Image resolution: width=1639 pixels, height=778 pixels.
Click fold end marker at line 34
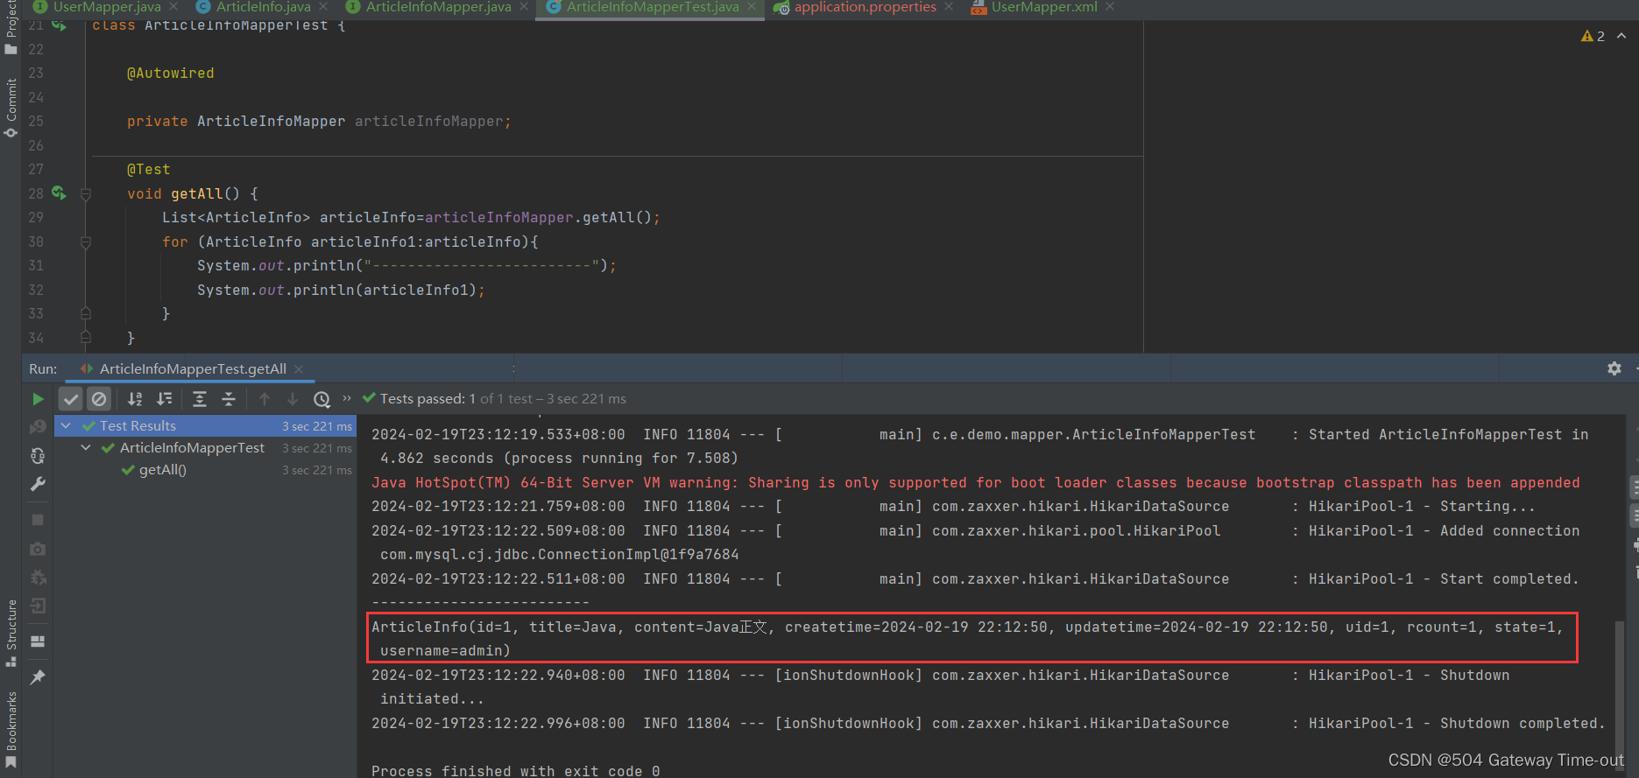click(x=86, y=336)
